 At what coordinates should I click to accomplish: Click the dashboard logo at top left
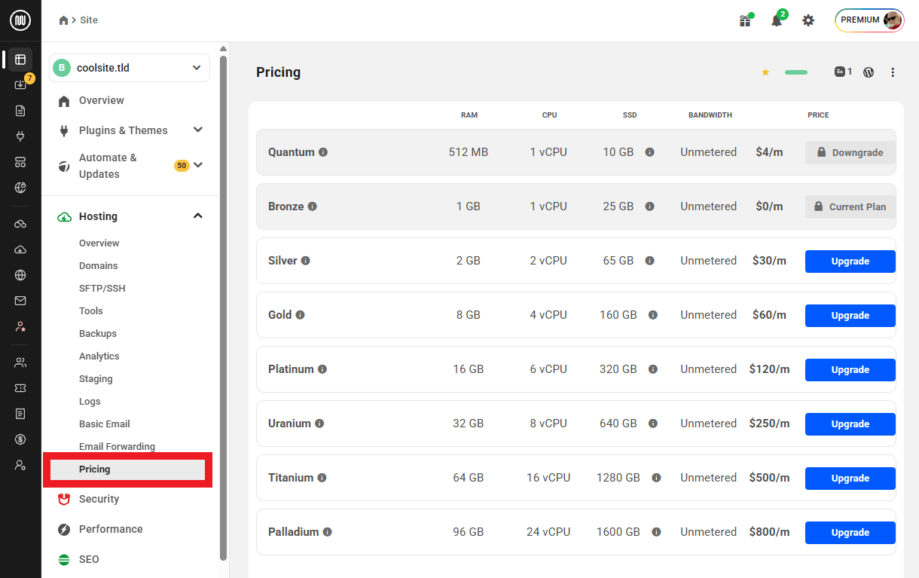(x=20, y=20)
